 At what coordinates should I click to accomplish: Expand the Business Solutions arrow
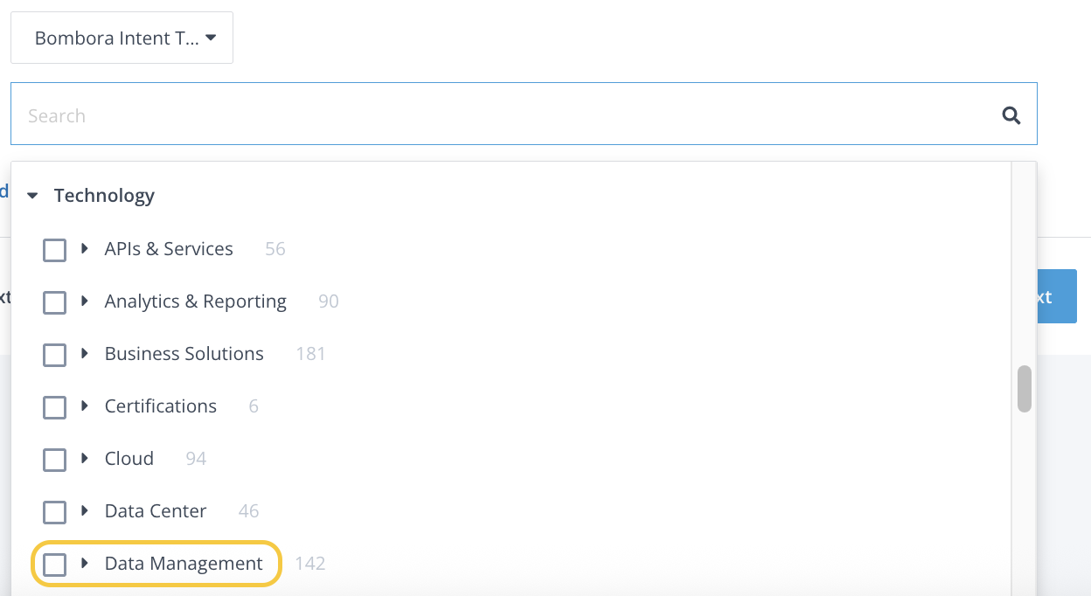coord(85,354)
